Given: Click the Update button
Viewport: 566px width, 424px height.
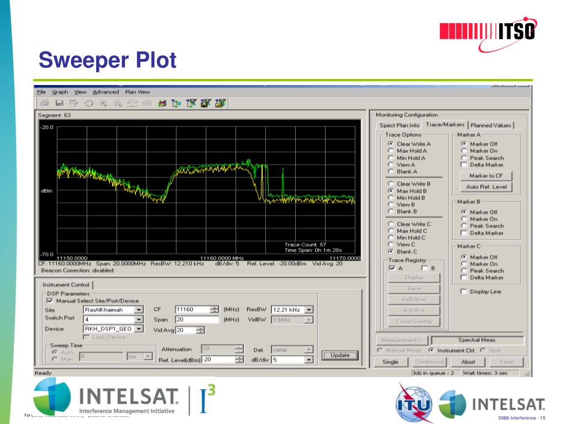Looking at the screenshot, I should click(x=340, y=355).
